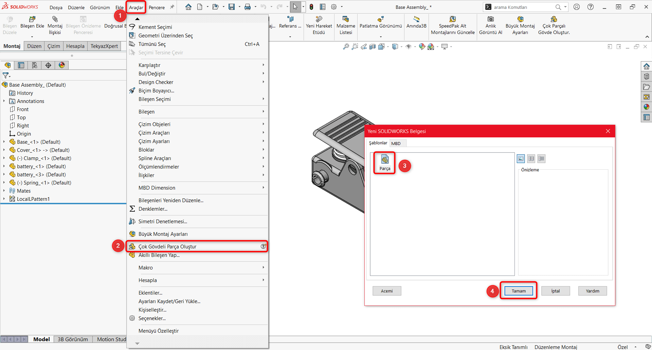The width and height of the screenshot is (652, 350).
Task: Open the search commands dropdown arrow
Action: point(565,7)
